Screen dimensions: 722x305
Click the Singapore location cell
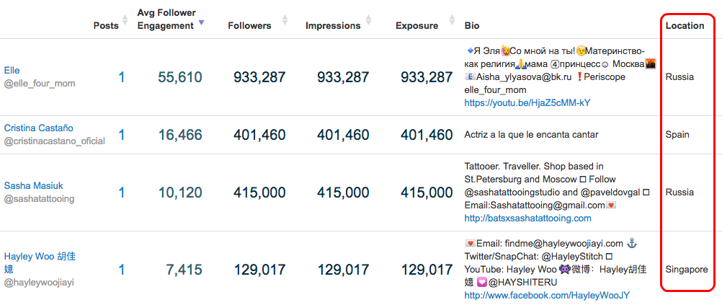pyautogui.click(x=687, y=270)
